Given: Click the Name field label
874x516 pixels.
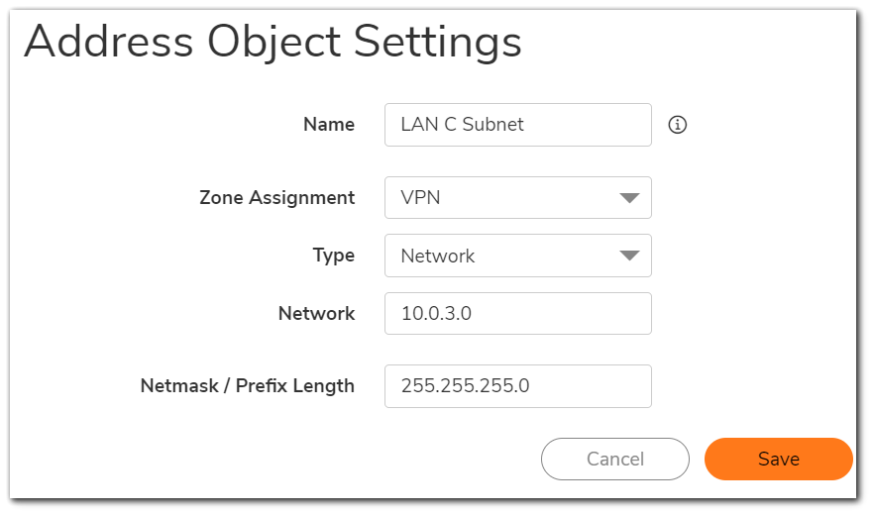Looking at the screenshot, I should tap(329, 124).
